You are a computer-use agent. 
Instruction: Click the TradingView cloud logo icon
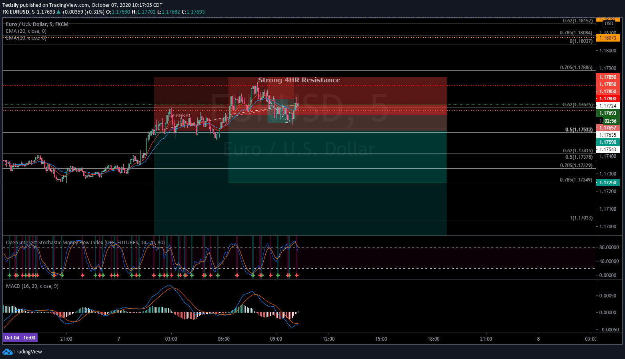[7, 351]
